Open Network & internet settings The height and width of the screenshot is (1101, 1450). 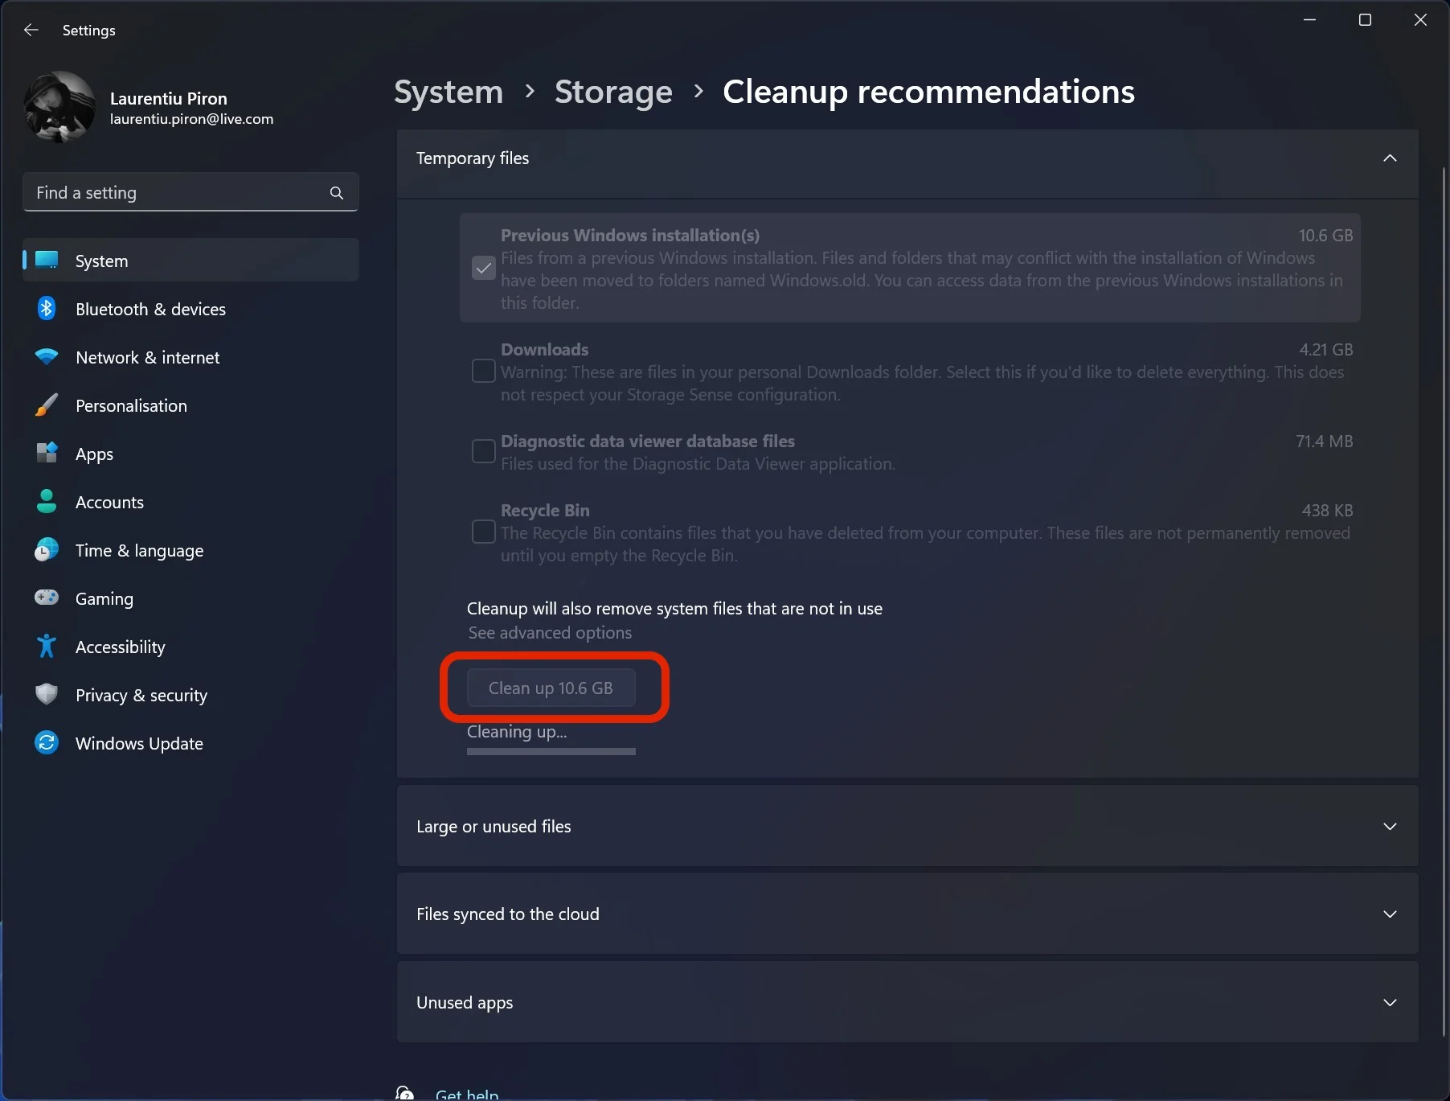[190, 357]
